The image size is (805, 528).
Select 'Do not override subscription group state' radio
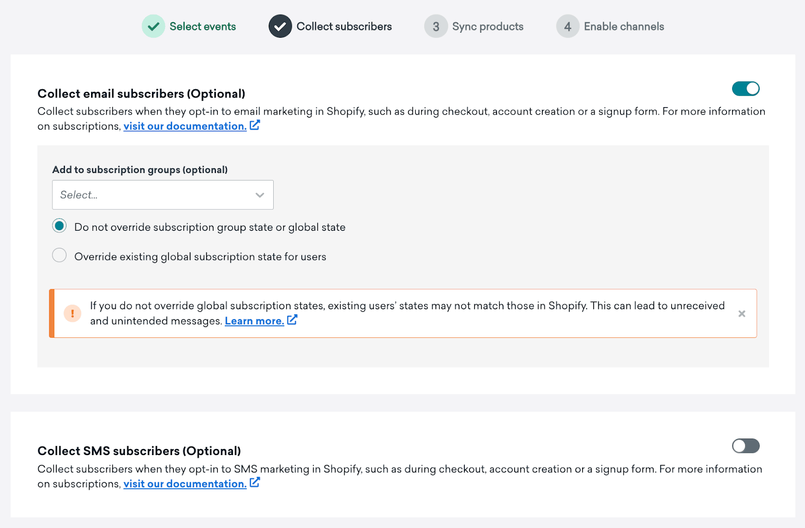pos(59,226)
